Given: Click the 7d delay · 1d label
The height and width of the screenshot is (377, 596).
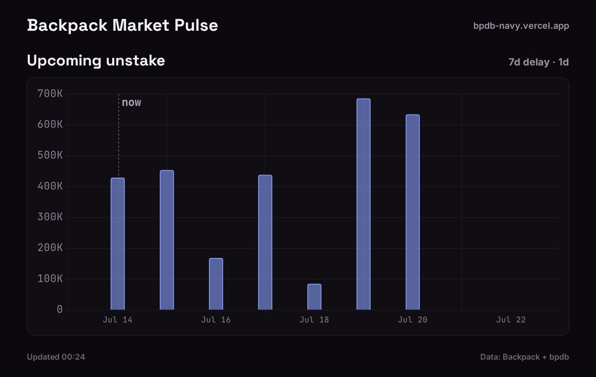Looking at the screenshot, I should [x=538, y=62].
